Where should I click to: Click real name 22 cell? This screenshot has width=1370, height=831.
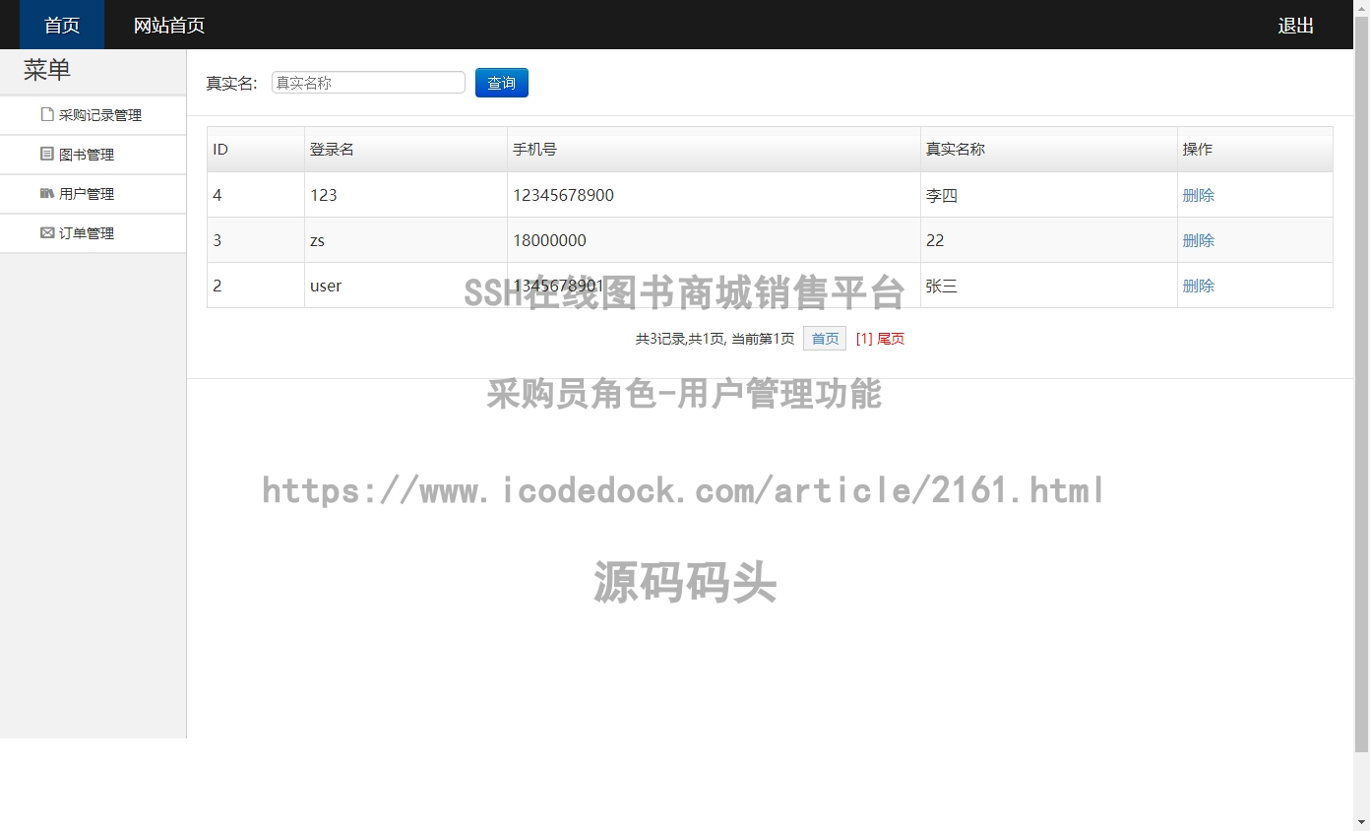(1049, 240)
